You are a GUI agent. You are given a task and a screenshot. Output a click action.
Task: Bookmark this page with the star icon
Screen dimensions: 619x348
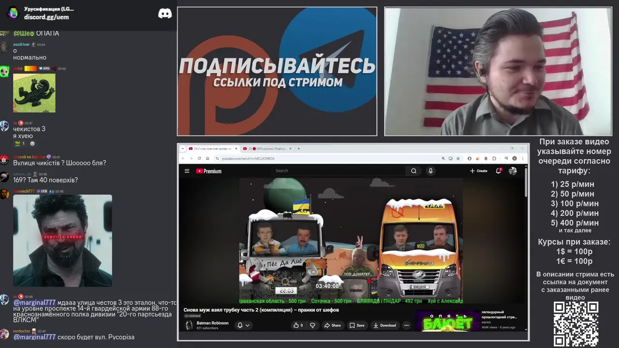pyautogui.click(x=458, y=158)
